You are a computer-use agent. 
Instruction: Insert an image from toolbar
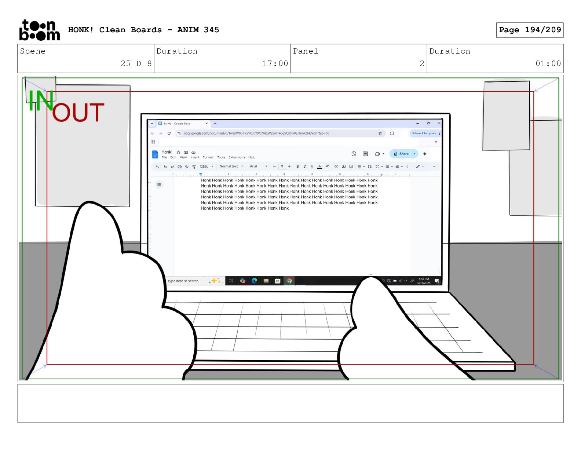[x=351, y=167]
